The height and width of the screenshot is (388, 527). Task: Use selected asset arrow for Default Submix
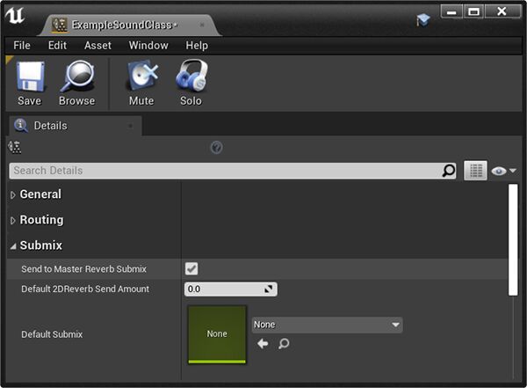(x=263, y=343)
